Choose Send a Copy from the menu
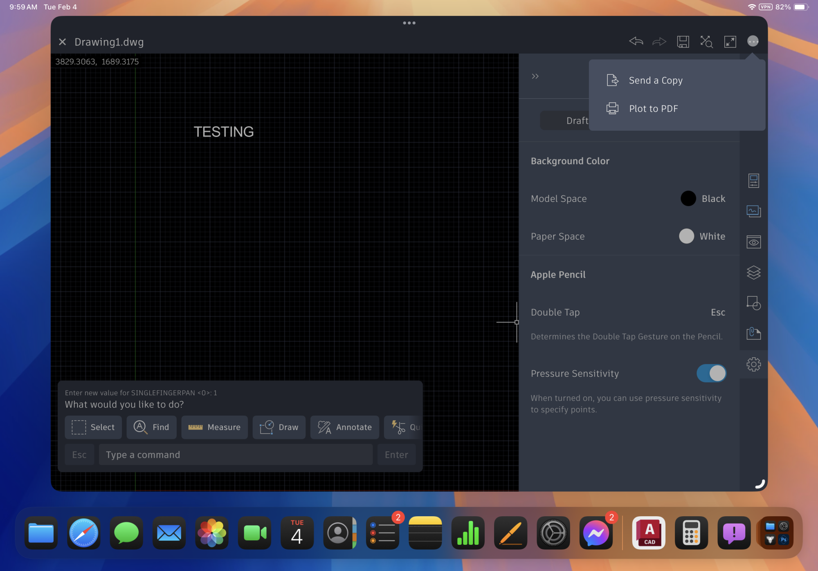The width and height of the screenshot is (818, 571). tap(655, 81)
